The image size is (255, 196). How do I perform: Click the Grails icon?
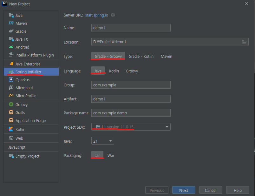(x=11, y=112)
